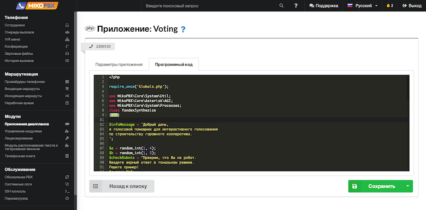The height and width of the screenshot is (210, 426).
Task: Select the Программный код tab
Action: [x=174, y=65]
